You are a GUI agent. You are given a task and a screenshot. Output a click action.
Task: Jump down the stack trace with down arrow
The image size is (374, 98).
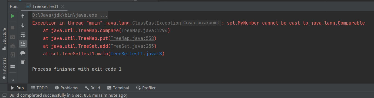[23, 25]
